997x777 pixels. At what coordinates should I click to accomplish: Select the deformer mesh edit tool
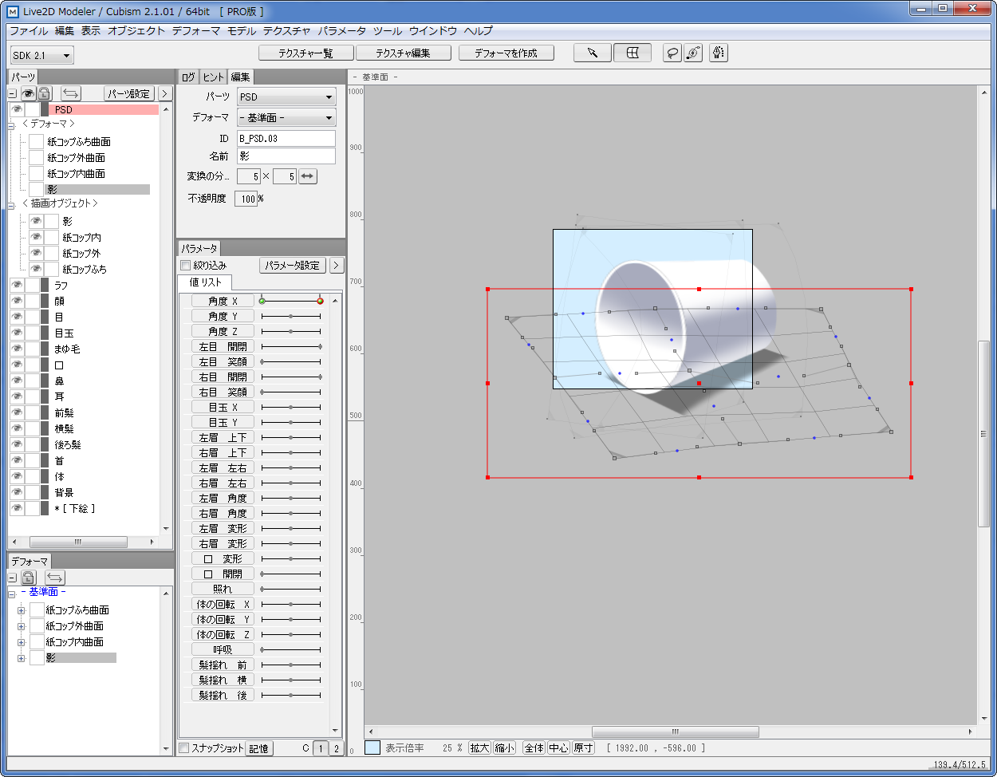632,53
